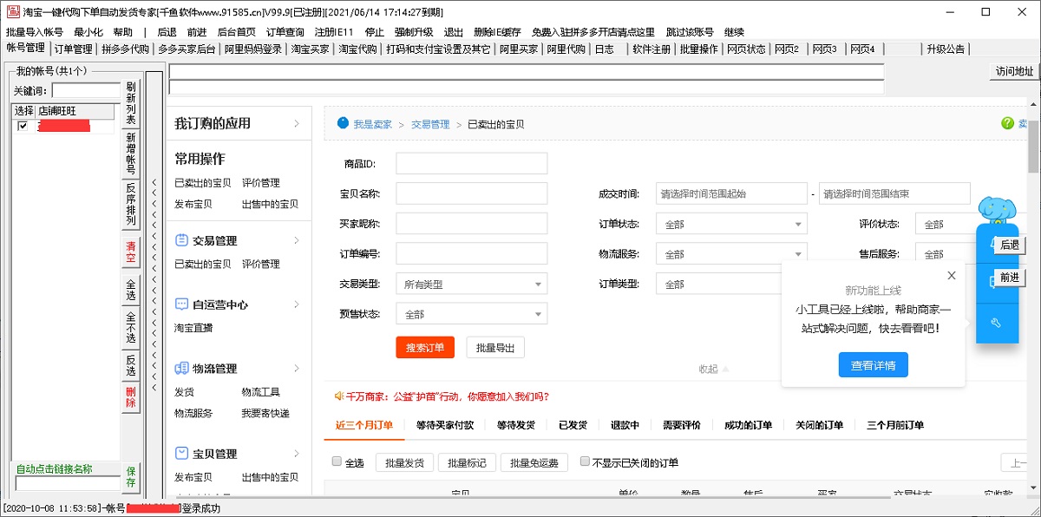Screen dimensions: 1041x517
Task: Open the 交易类型 dropdown
Action: point(472,284)
